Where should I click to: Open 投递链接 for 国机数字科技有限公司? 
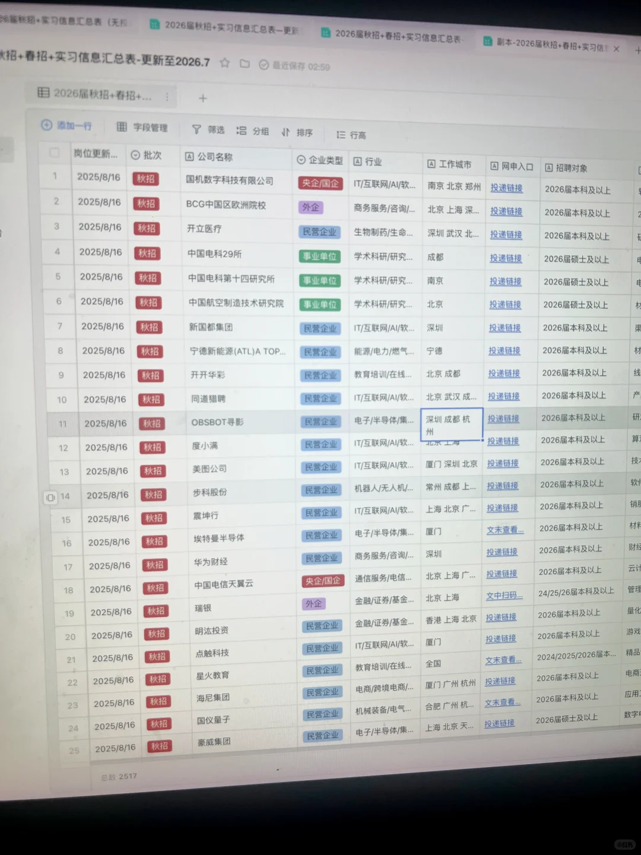pos(506,188)
